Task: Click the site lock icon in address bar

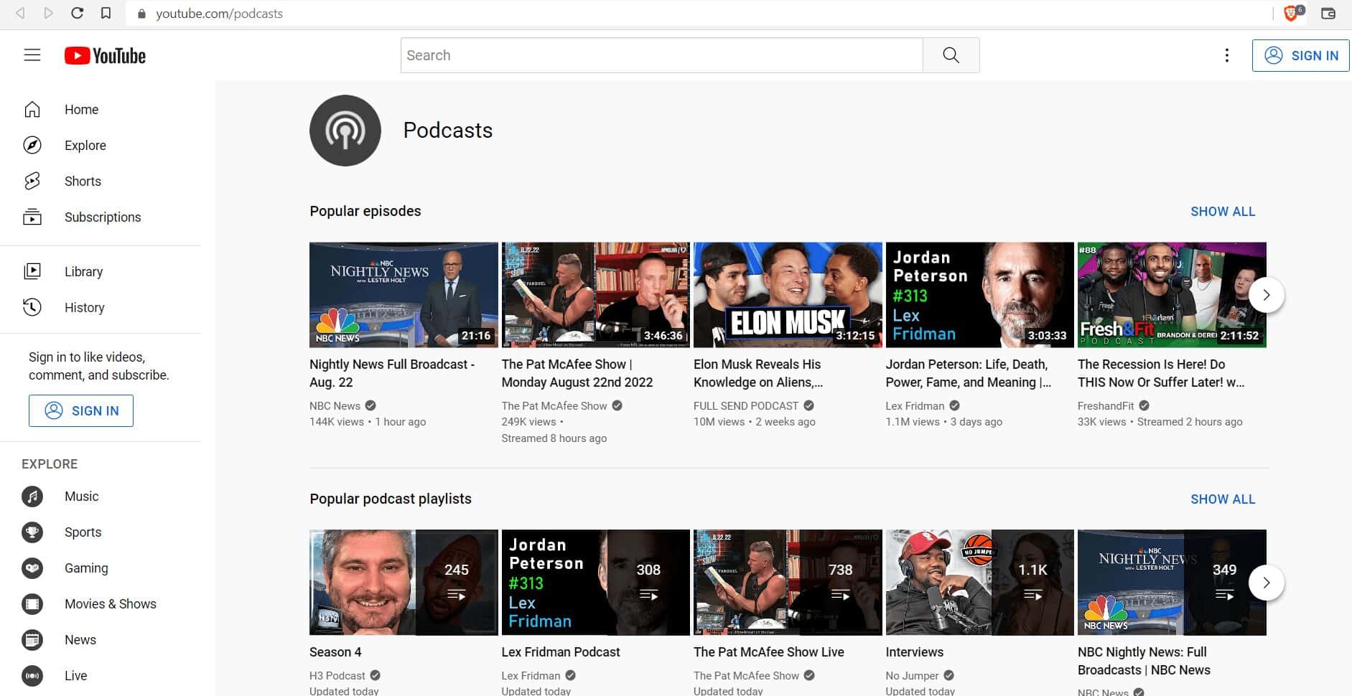Action: click(141, 14)
